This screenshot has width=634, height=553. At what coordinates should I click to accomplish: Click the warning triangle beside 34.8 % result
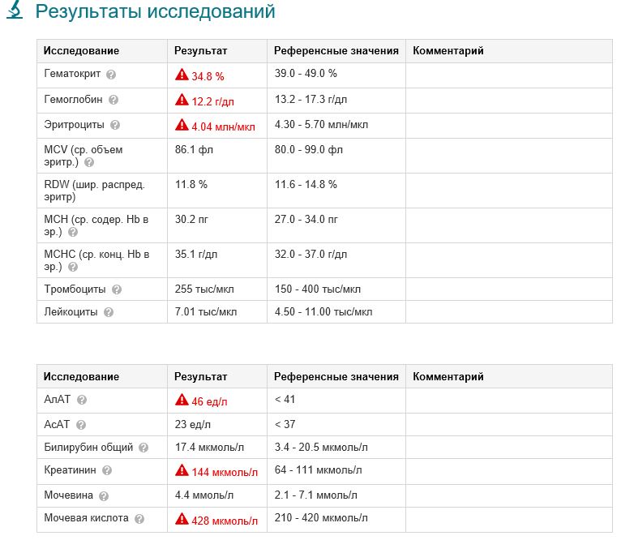point(182,75)
